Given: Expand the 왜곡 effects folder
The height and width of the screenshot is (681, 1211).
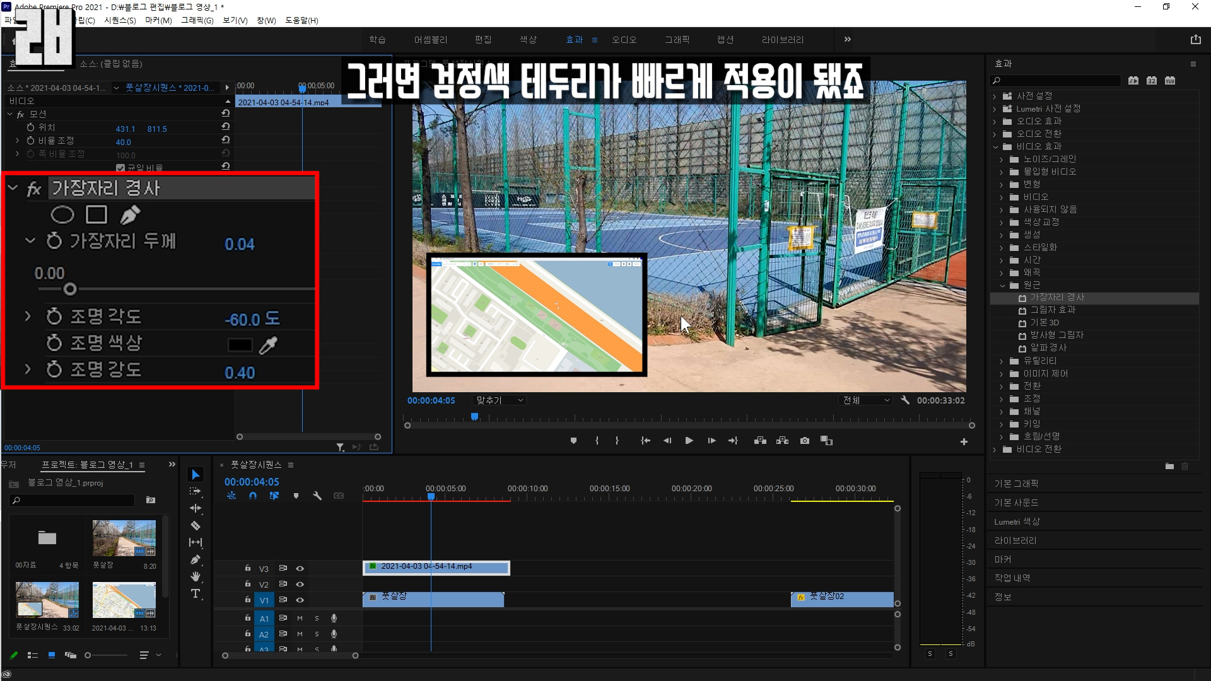Looking at the screenshot, I should click(x=1001, y=272).
